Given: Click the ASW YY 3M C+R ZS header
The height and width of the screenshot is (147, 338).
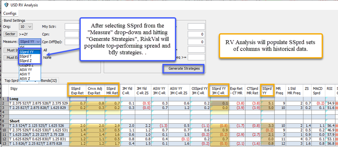Looking at the screenshot, I should (179, 91).
